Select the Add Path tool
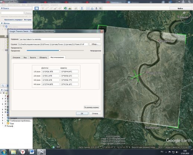Viewport: 193px width, 155px height. [51, 8]
